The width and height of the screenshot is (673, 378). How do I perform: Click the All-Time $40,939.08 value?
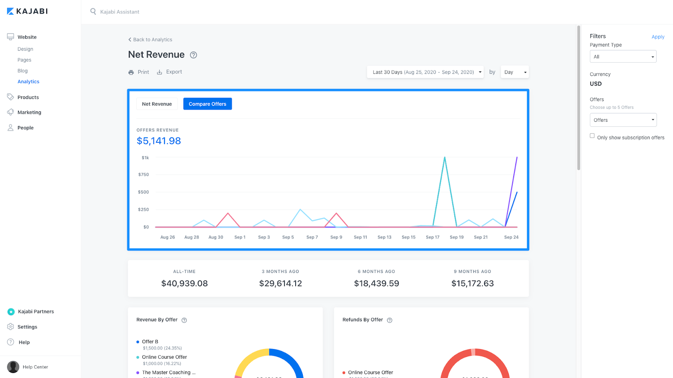[184, 283]
